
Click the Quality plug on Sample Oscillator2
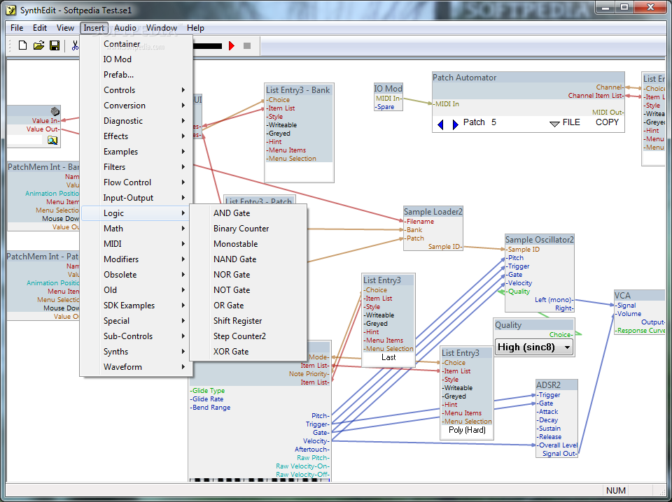click(x=518, y=292)
